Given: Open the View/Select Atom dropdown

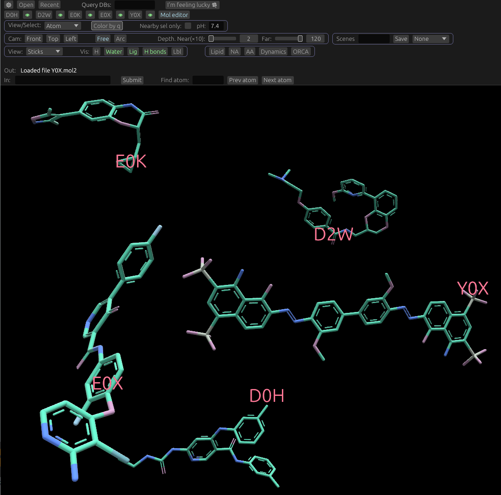Looking at the screenshot, I should (62, 26).
